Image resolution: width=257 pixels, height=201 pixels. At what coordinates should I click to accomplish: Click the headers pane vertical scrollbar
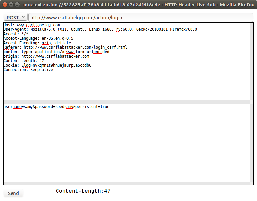coord(252,62)
